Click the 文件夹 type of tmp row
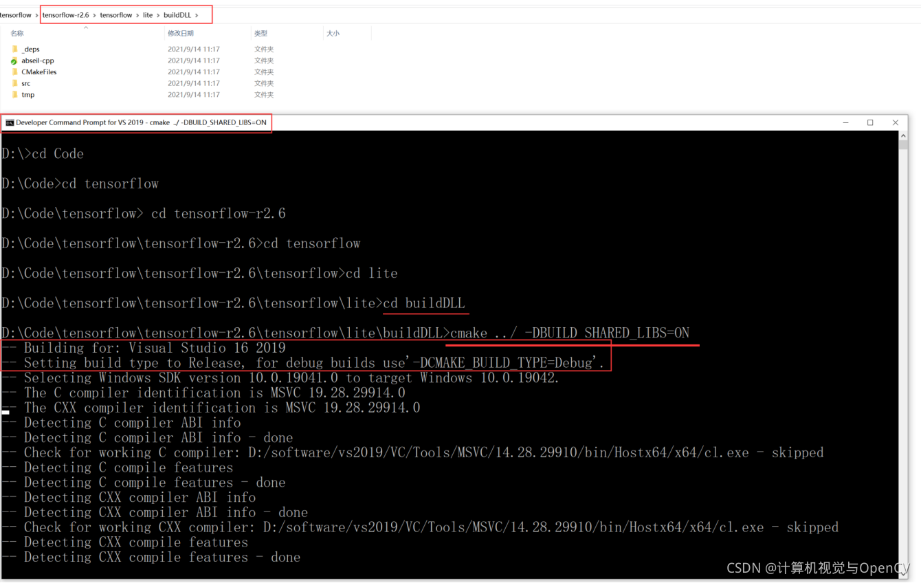 [x=264, y=95]
